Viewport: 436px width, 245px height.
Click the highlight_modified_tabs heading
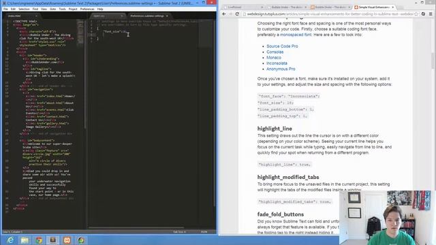click(288, 177)
